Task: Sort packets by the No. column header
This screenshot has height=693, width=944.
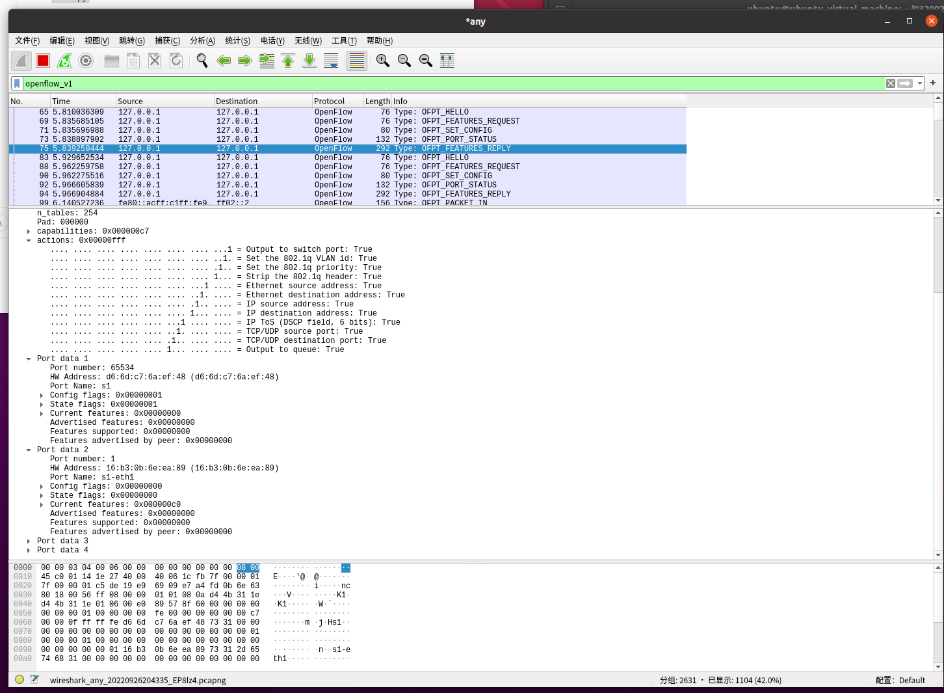Action: (x=29, y=101)
